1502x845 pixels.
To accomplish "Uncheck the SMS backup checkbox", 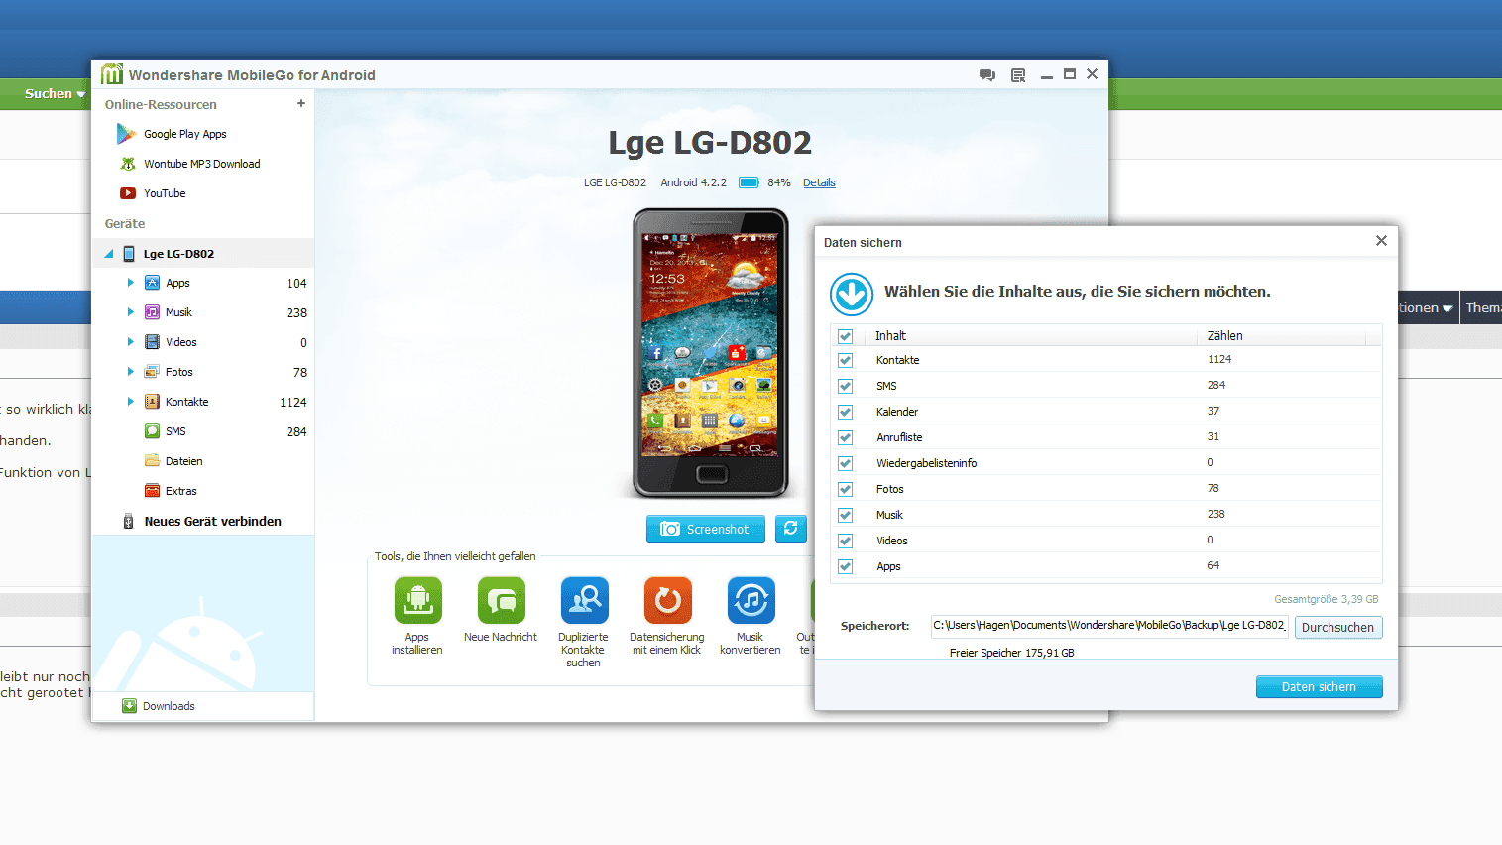I will tap(845, 387).
